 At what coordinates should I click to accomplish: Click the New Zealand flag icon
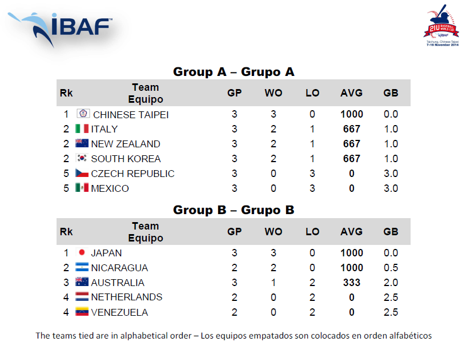click(x=82, y=143)
